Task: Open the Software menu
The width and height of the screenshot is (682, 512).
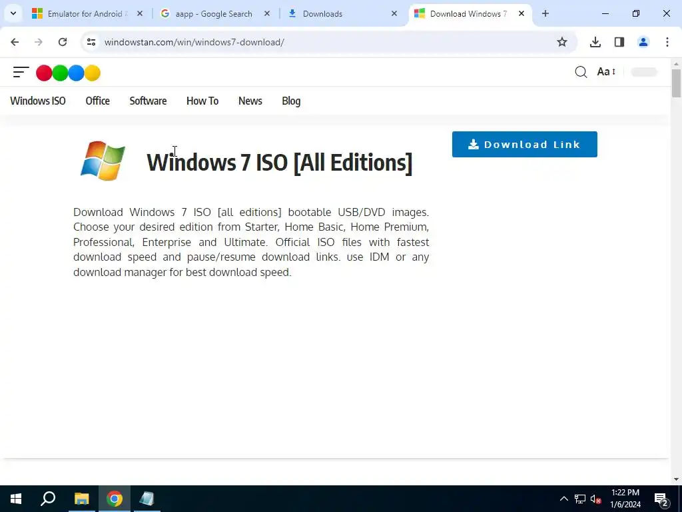Action: point(148,101)
